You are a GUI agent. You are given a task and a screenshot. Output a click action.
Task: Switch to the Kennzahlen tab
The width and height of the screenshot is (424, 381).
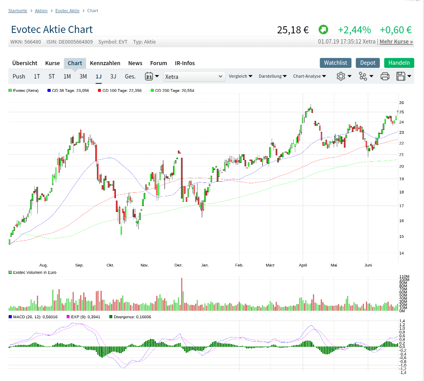click(105, 63)
